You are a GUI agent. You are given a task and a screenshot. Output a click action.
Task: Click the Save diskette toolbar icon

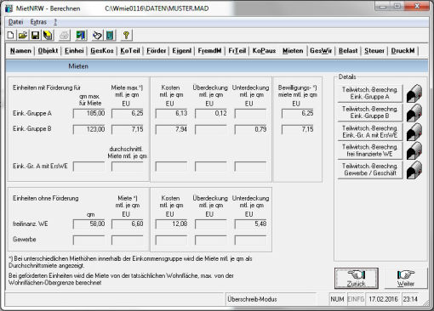(35, 36)
